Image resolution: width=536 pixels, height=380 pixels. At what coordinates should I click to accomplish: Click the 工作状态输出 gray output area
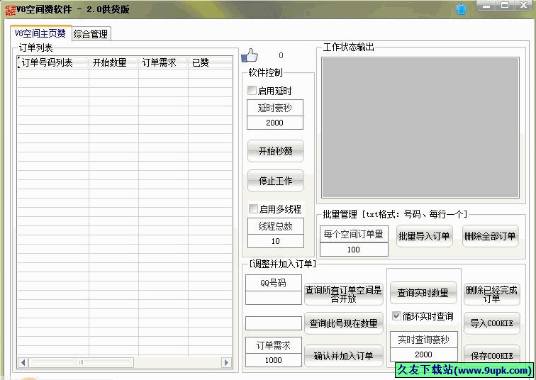click(420, 128)
